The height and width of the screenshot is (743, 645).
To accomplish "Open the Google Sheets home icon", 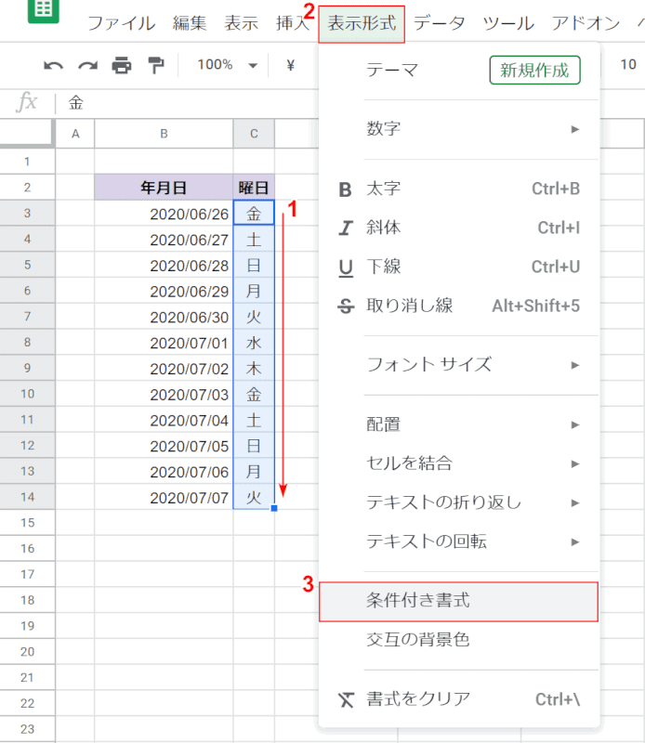I will [x=43, y=10].
